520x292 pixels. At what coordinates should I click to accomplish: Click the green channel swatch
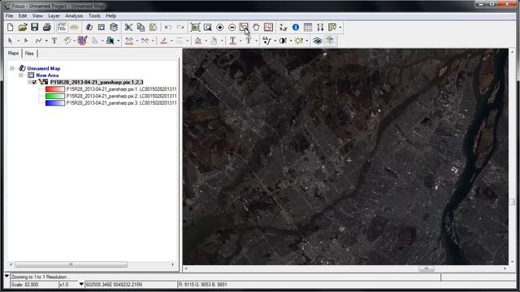(x=55, y=96)
